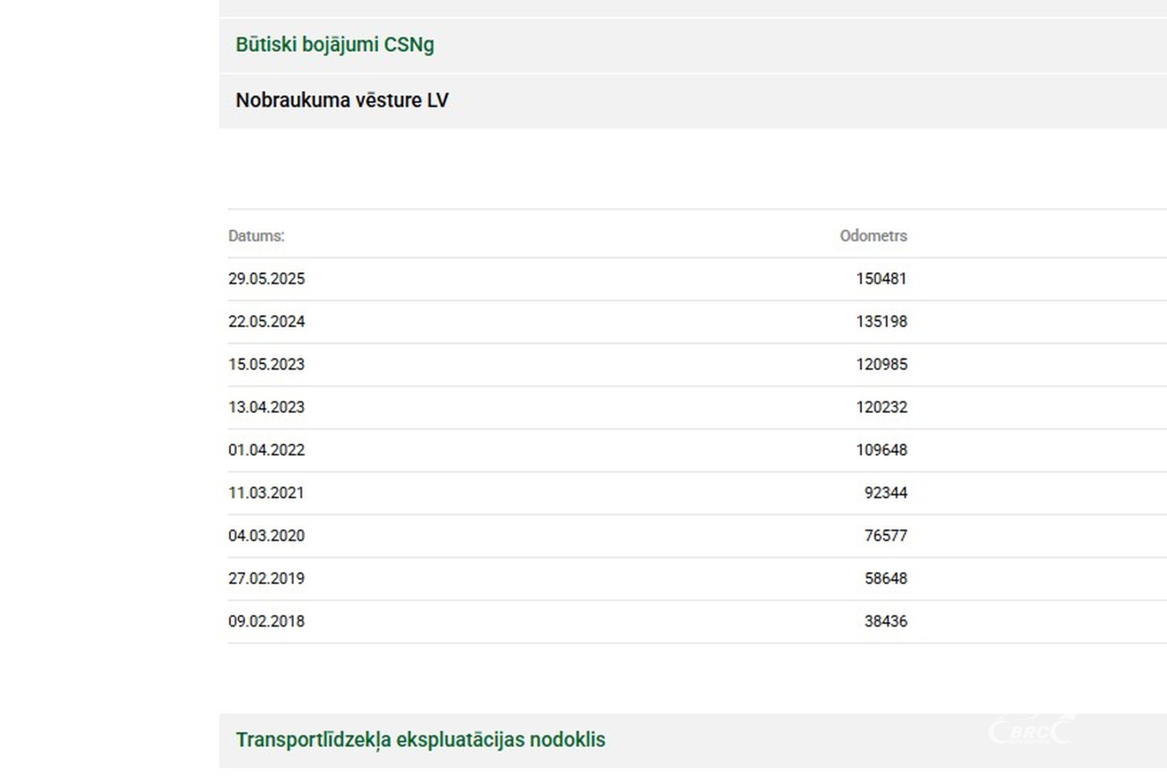This screenshot has height=778, width=1167.
Task: Select the 22.05.2024 date row
Action: coord(266,322)
